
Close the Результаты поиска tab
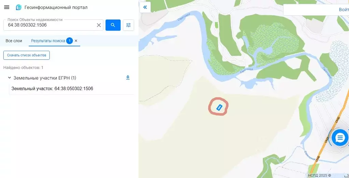coord(76,41)
